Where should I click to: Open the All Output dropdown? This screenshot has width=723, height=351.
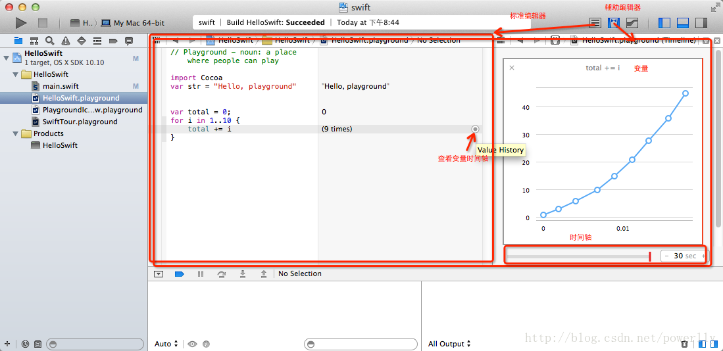coord(449,344)
